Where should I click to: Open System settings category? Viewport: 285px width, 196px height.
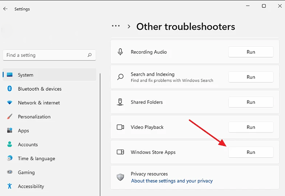[50, 75]
